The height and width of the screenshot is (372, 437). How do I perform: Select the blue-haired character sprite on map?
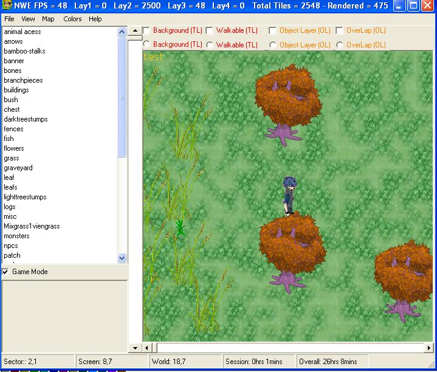[x=289, y=195]
